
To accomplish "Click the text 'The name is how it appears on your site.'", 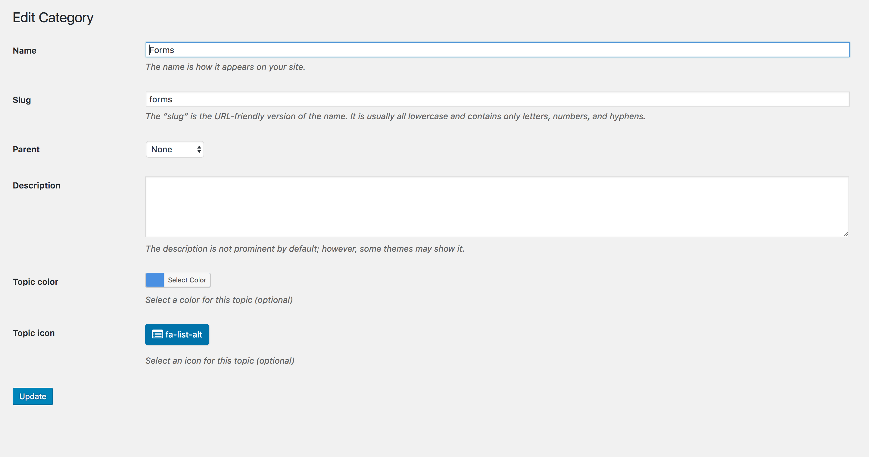I will [225, 67].
